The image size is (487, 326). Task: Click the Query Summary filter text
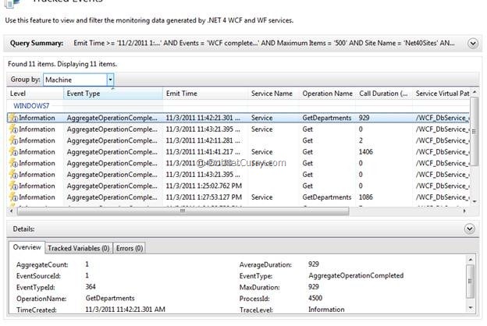[x=264, y=43]
